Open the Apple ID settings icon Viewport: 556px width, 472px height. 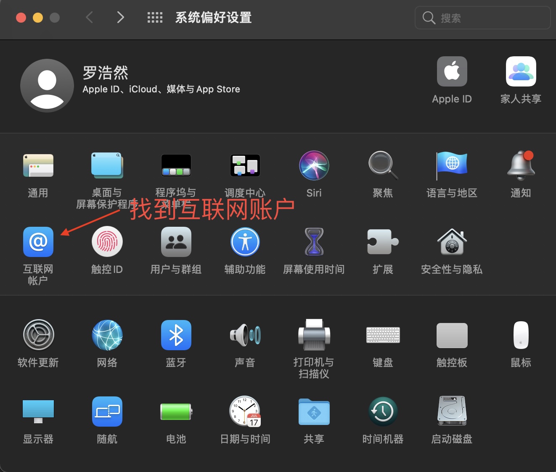pyautogui.click(x=452, y=71)
